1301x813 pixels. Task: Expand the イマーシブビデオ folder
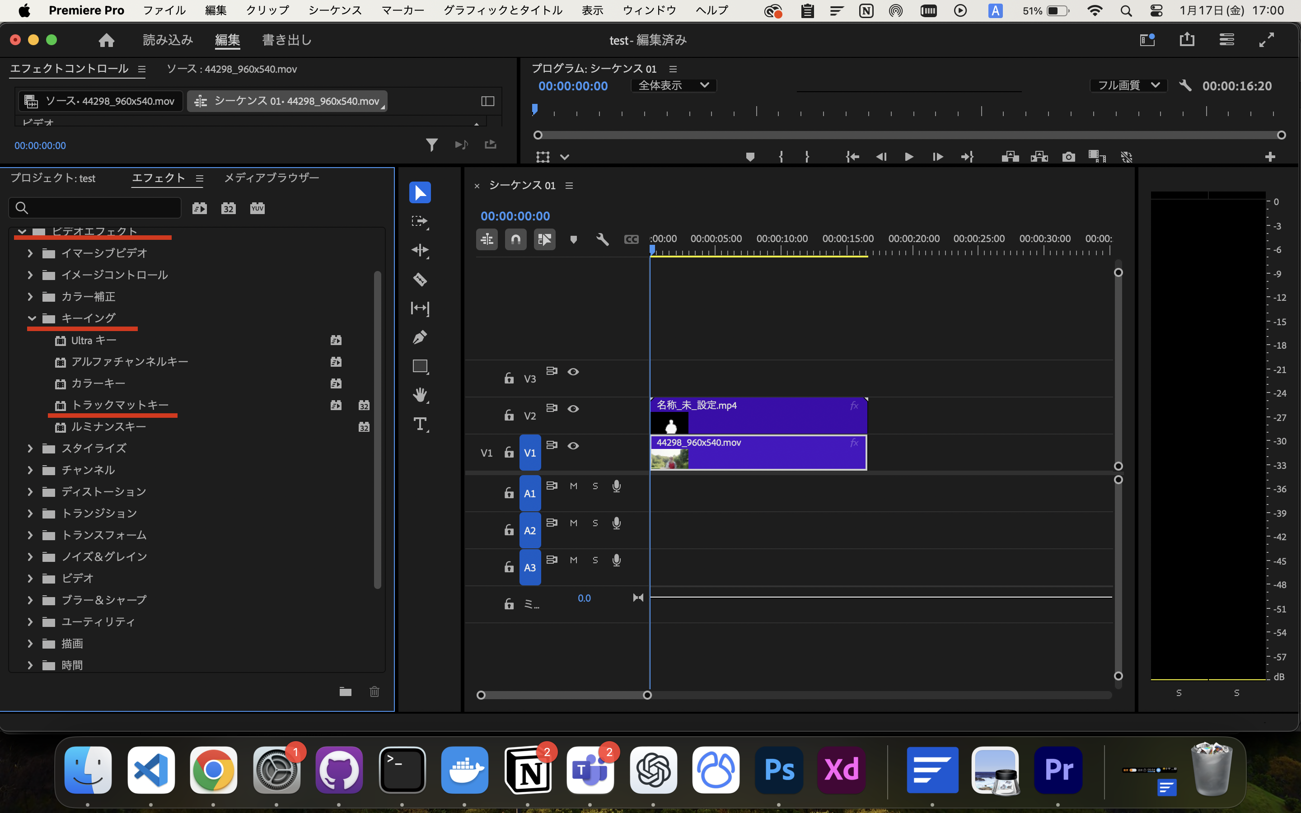pos(30,253)
